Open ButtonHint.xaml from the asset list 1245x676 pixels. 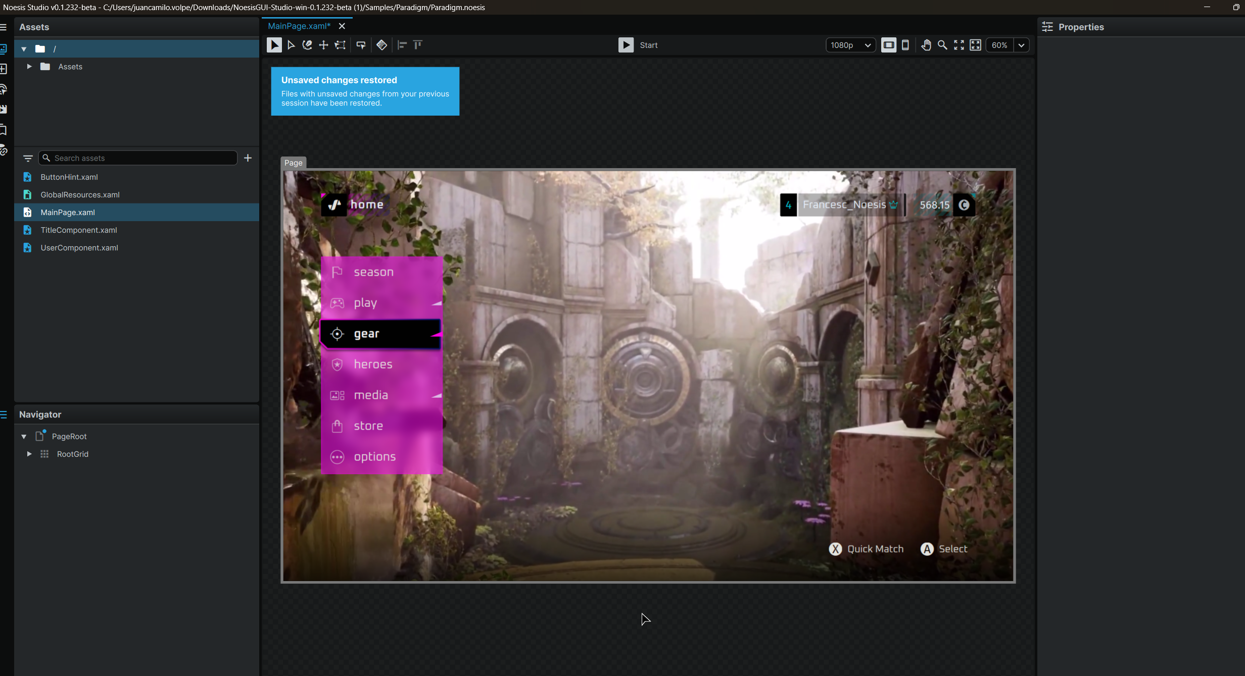point(136,177)
